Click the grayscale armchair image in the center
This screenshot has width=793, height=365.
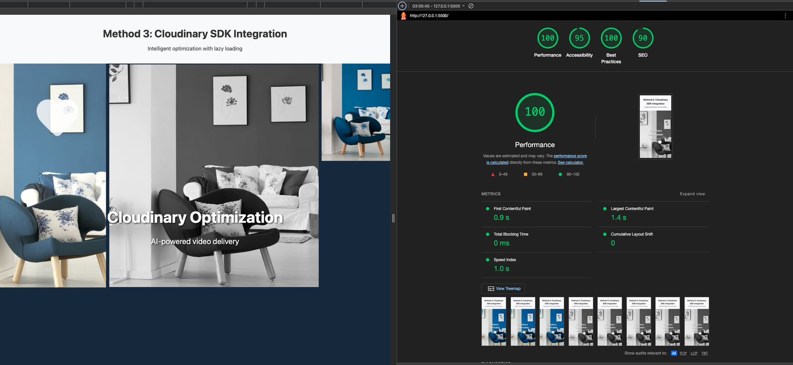[214, 176]
